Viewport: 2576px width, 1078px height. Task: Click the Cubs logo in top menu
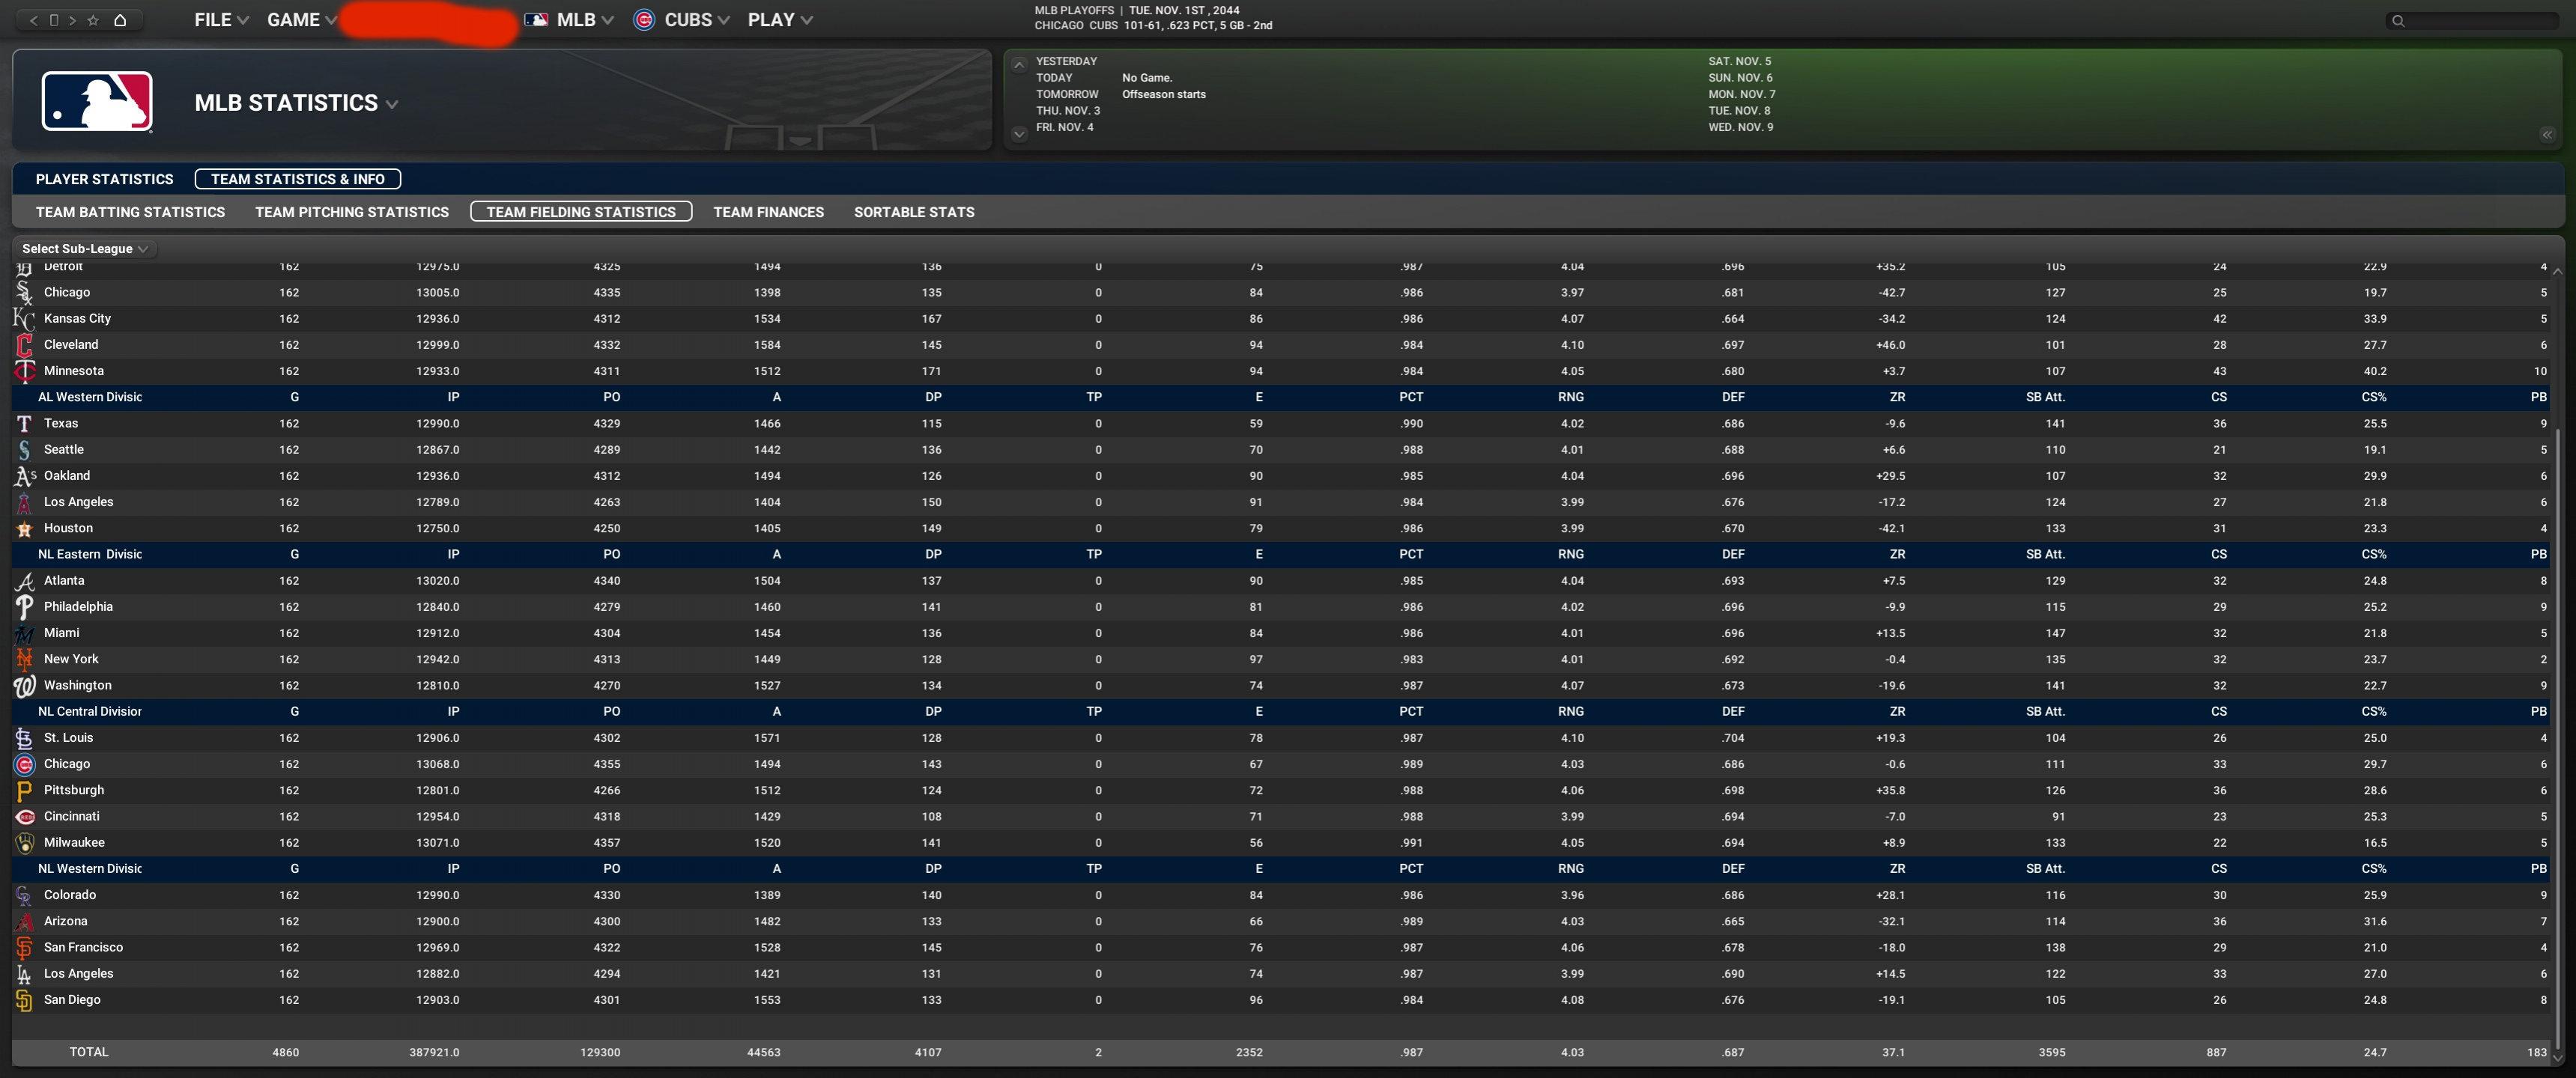(644, 20)
